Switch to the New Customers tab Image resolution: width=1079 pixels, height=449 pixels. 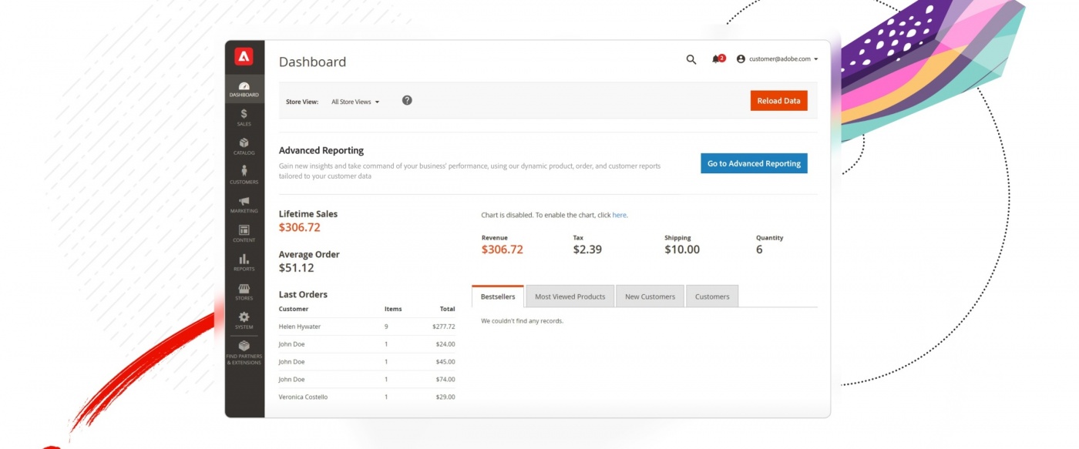650,297
